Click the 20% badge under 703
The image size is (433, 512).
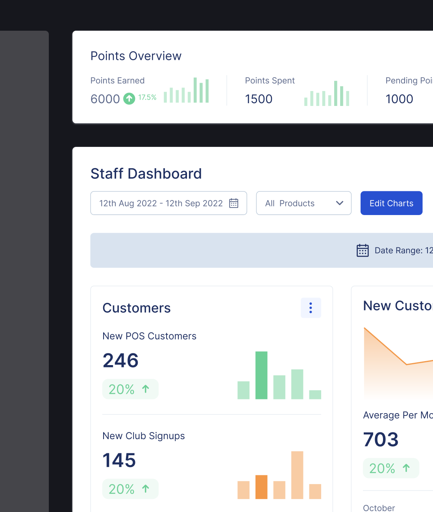pos(391,468)
